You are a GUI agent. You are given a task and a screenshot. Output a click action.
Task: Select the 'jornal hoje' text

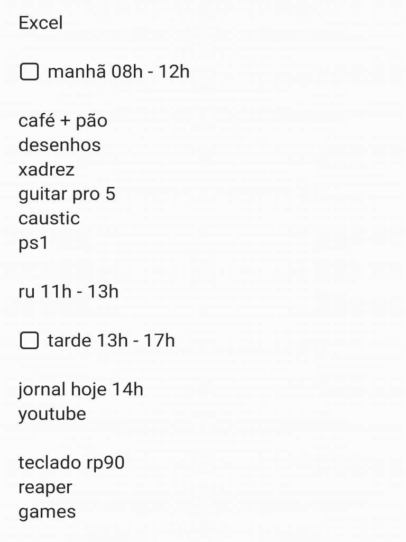62,390
